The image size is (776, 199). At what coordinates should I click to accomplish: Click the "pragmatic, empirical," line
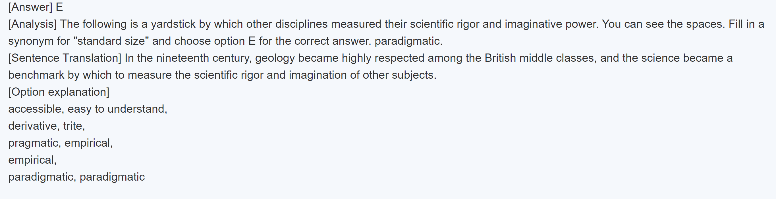click(61, 143)
